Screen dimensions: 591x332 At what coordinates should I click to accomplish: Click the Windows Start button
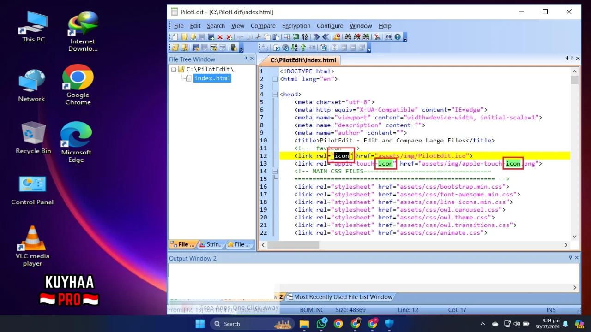pos(200,324)
